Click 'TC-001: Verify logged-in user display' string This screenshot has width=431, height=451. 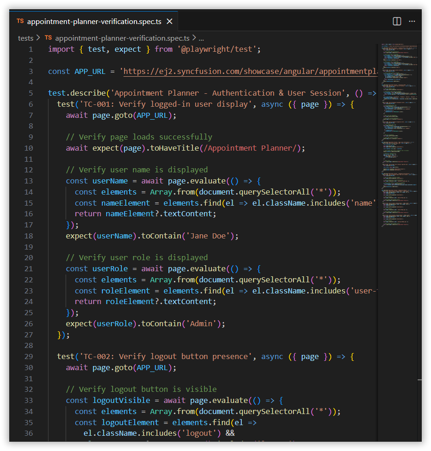point(166,104)
